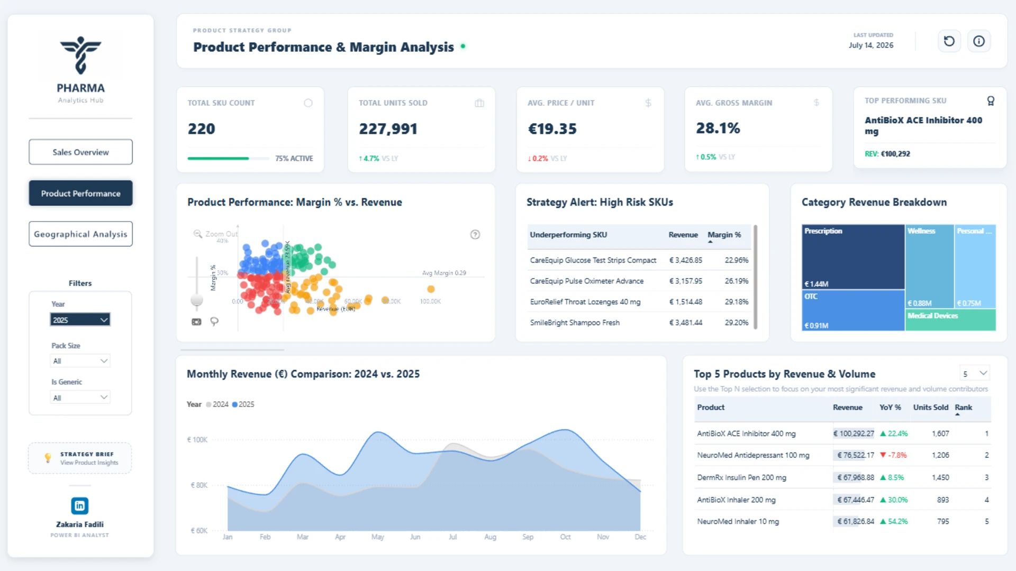Screen dimensions: 1016x571
Task: Open the Is Generic dropdown
Action: pyautogui.click(x=80, y=398)
